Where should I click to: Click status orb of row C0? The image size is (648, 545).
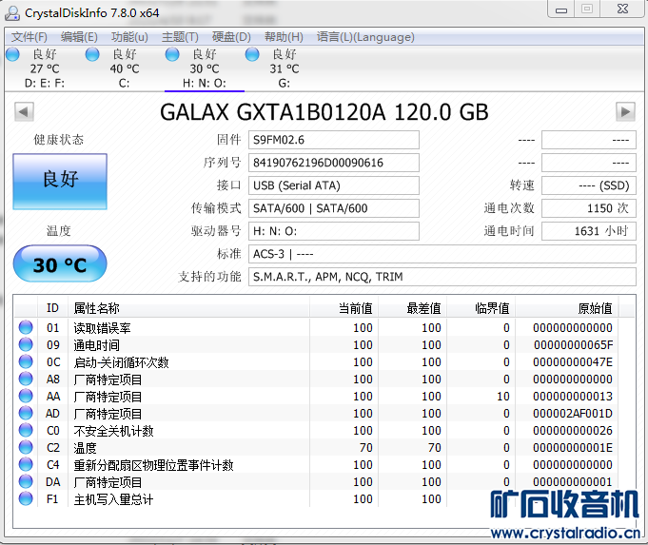[26, 430]
